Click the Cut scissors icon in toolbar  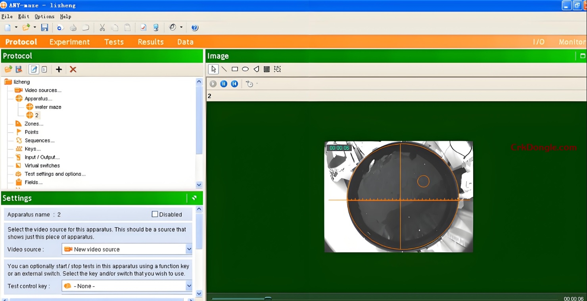pyautogui.click(x=102, y=27)
